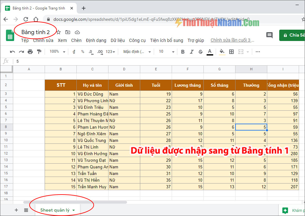Open the text color picker
This screenshot has height=216, width=305.
tap(210, 52)
